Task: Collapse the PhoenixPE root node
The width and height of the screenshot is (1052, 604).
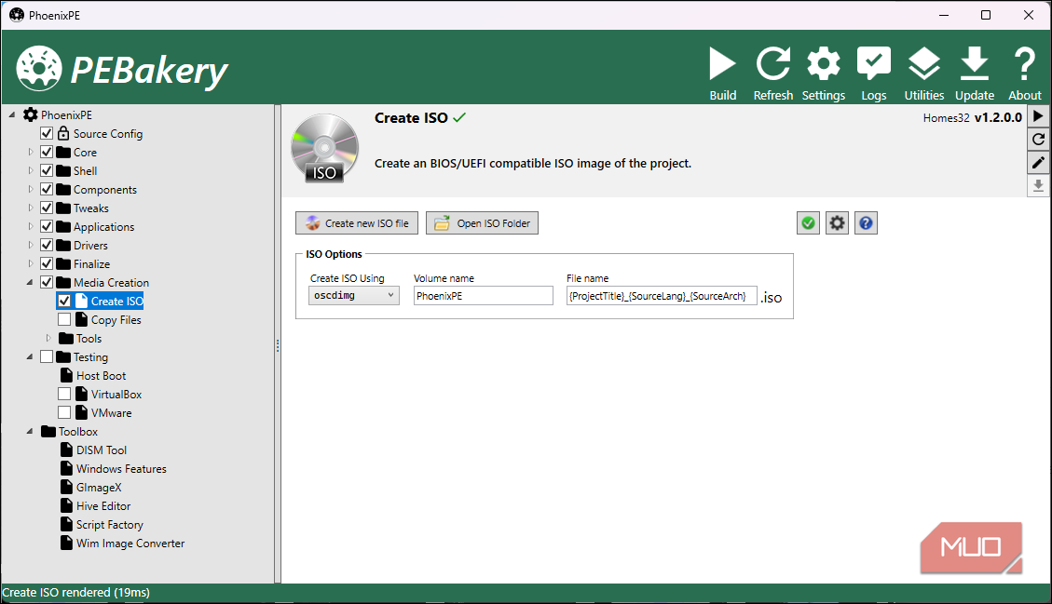Action: click(x=12, y=115)
